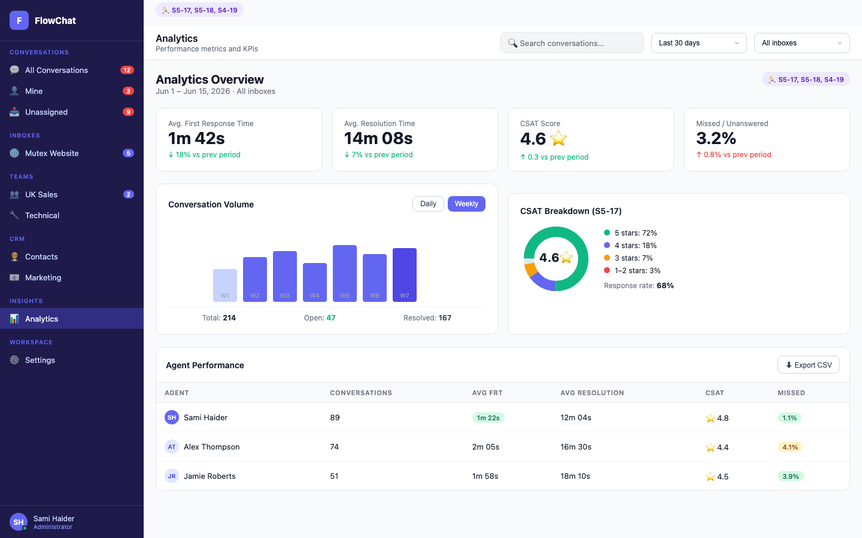The width and height of the screenshot is (862, 538).
Task: Click the Unassigned inbox tray icon
Action: coord(14,112)
